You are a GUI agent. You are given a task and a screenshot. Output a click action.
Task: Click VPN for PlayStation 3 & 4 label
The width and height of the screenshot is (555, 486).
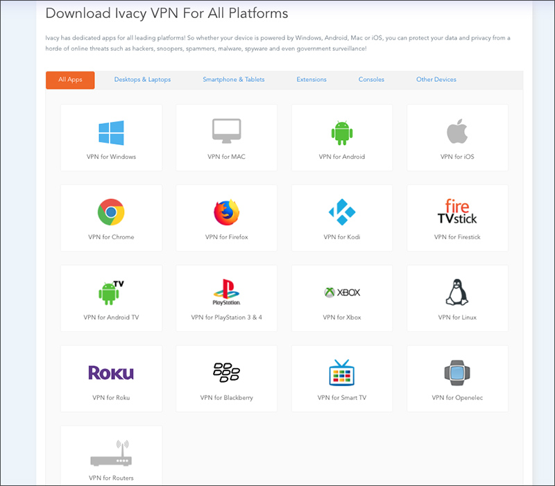227,318
